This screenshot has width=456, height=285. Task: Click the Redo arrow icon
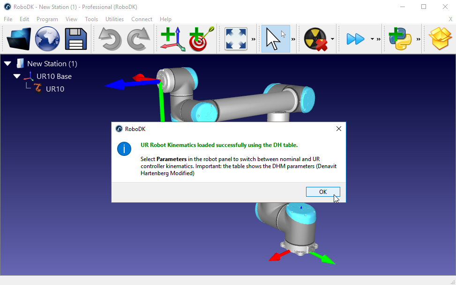139,39
